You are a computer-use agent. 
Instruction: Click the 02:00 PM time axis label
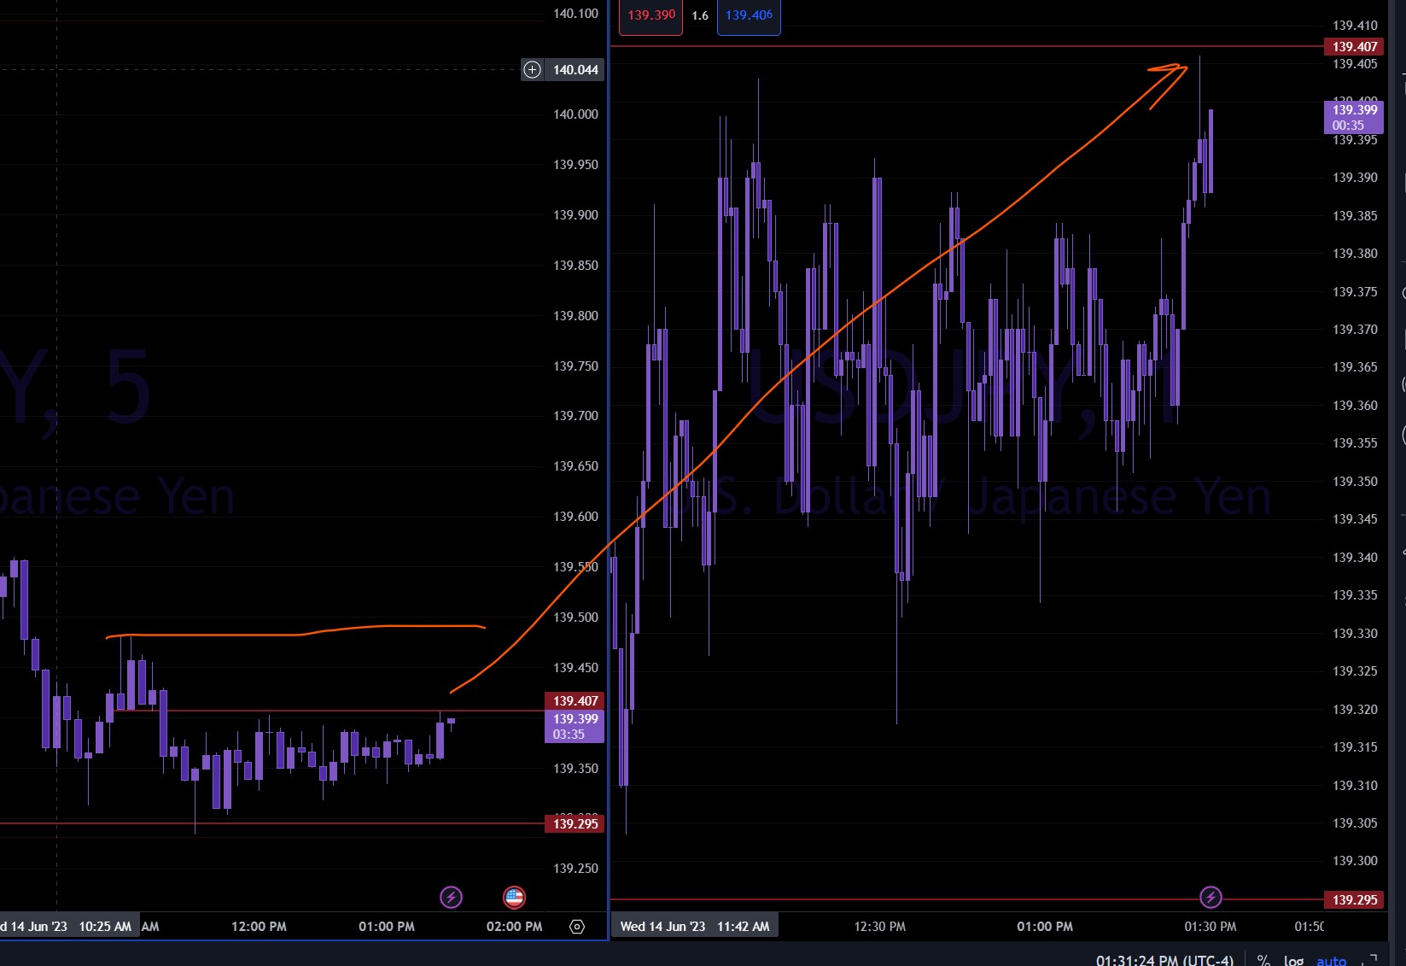514,927
